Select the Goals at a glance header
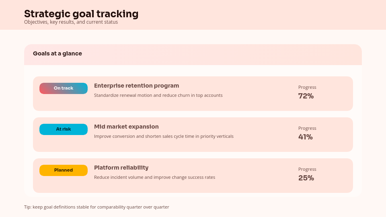Screen dimensions: 386x217 click(57, 53)
